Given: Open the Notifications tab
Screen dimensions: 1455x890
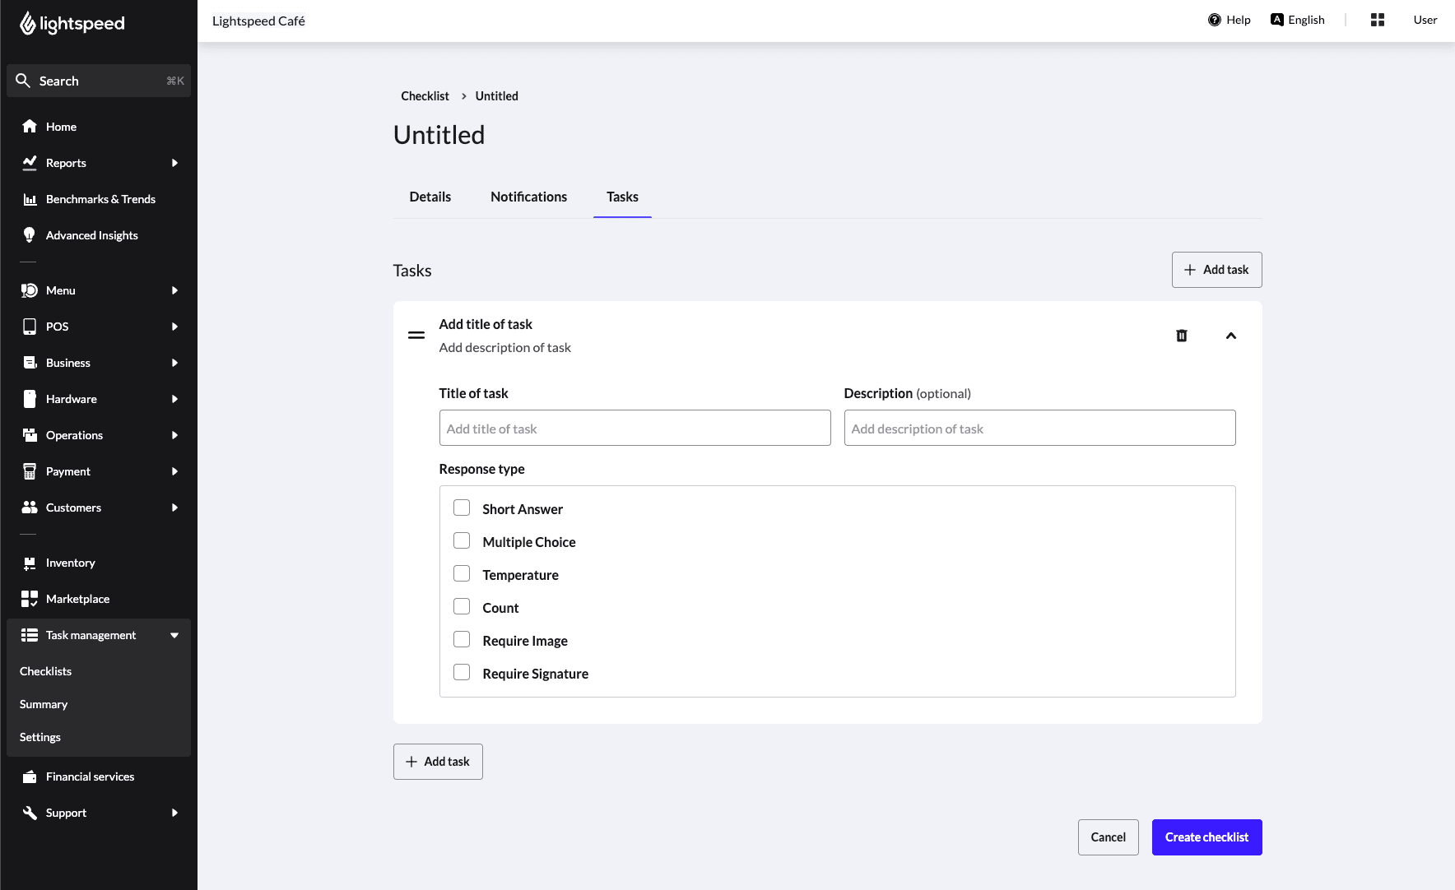Looking at the screenshot, I should pos(528,197).
